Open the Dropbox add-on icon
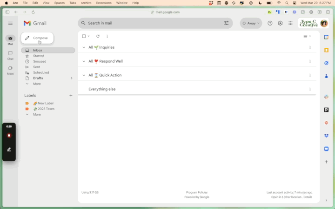 click(x=326, y=136)
